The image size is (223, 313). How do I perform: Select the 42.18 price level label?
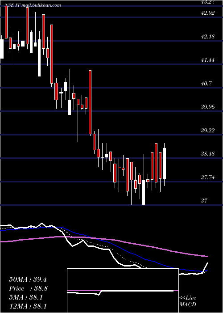click(x=208, y=37)
